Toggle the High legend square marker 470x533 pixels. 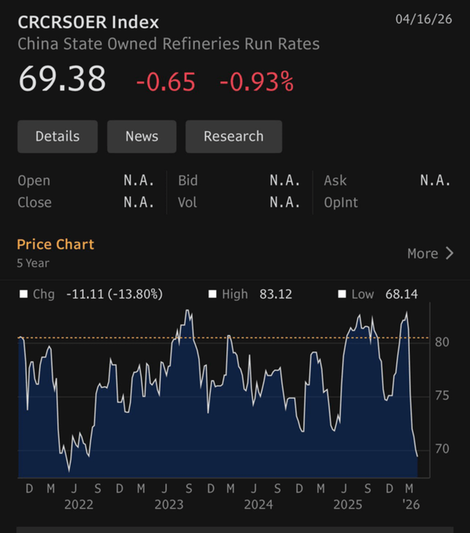click(x=212, y=294)
